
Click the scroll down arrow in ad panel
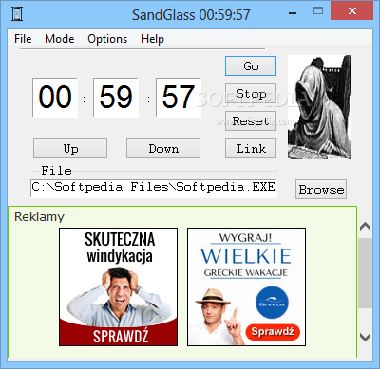[366, 337]
